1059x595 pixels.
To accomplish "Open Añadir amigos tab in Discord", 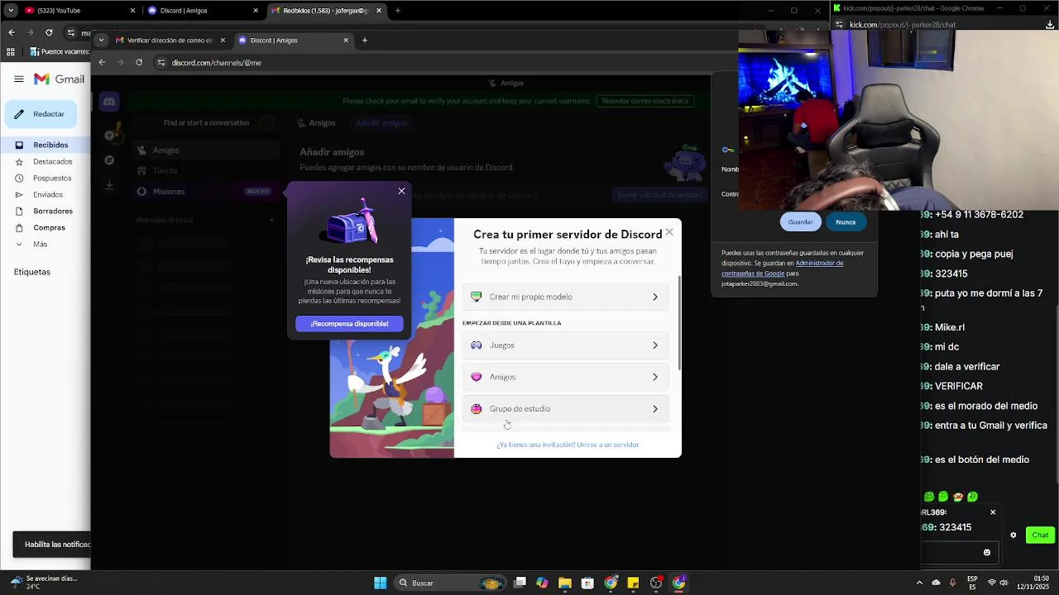I will [x=381, y=123].
